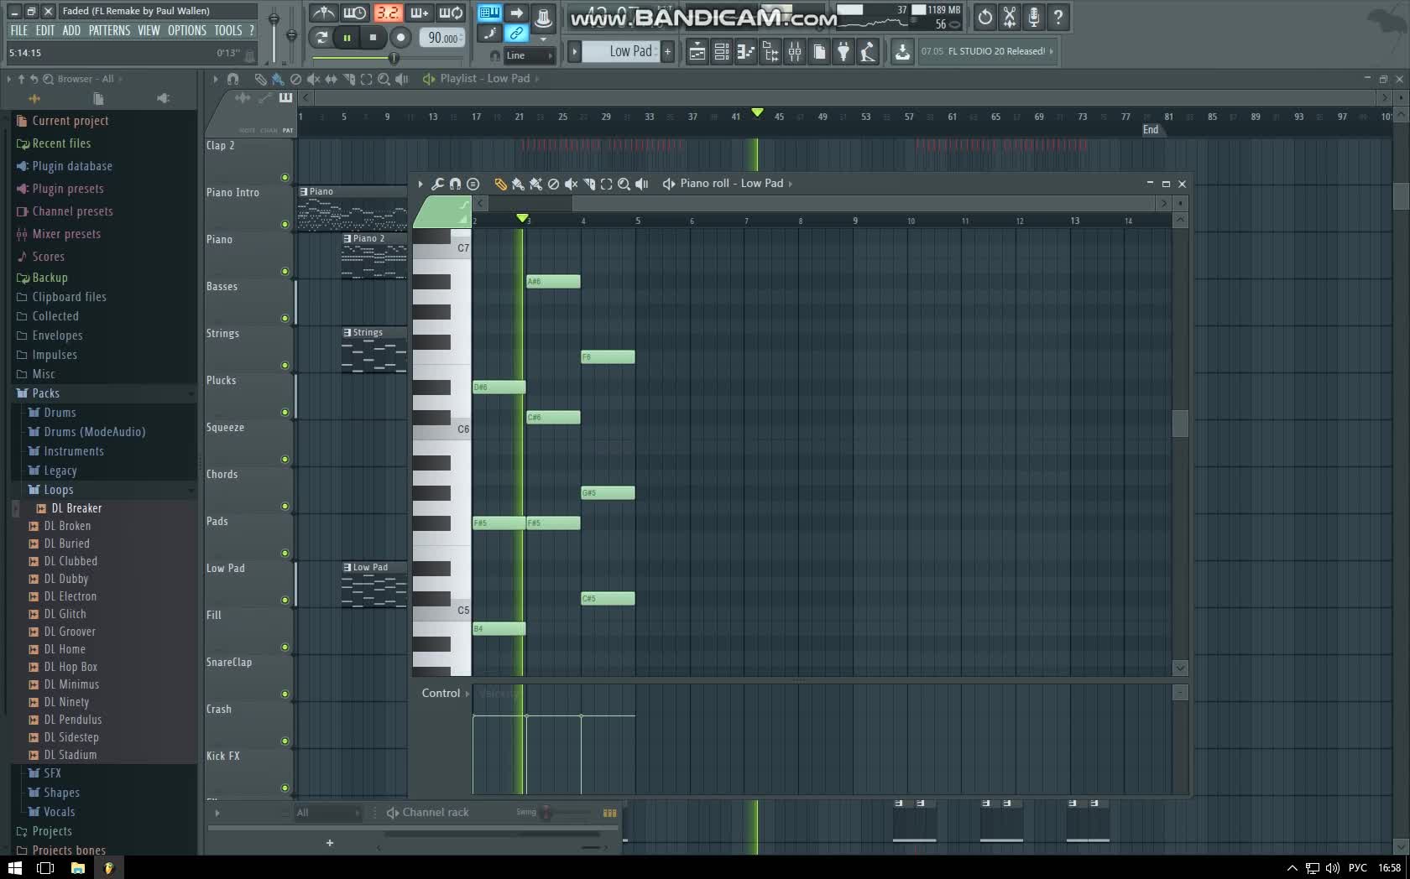Viewport: 1410px width, 879px height.
Task: Open the Mixer view from the toolbar
Action: (794, 52)
